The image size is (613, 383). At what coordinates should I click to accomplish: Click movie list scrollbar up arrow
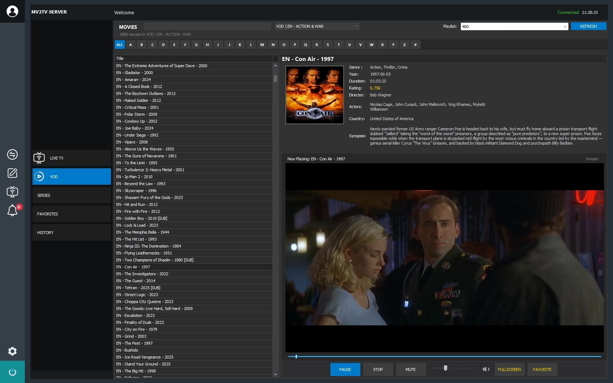click(x=275, y=65)
